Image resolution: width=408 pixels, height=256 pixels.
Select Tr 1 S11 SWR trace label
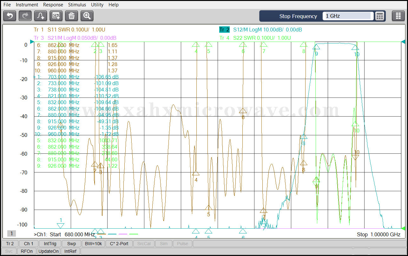click(x=69, y=30)
